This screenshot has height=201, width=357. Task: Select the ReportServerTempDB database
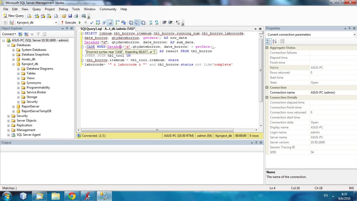pyautogui.click(x=36, y=111)
